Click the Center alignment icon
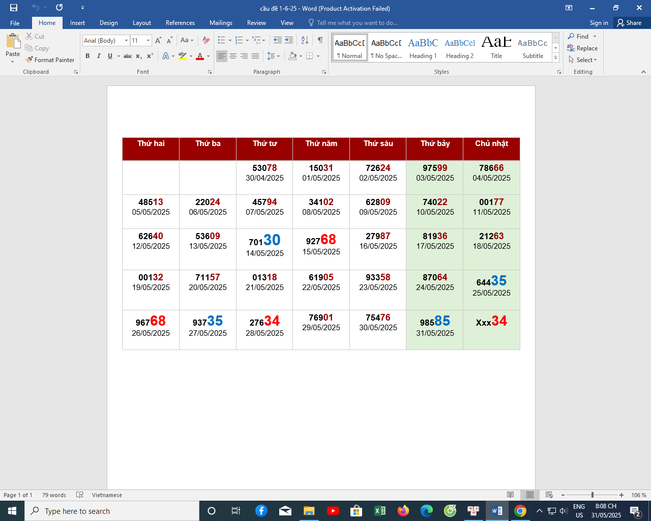 click(233, 56)
